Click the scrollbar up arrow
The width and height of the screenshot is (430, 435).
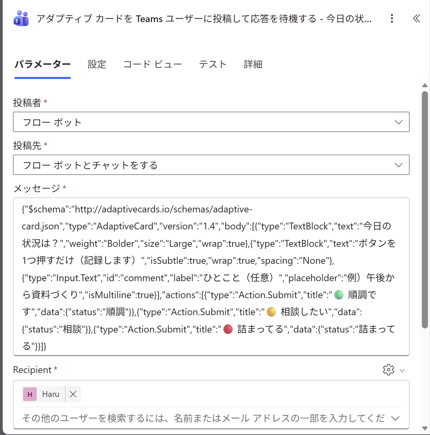point(425,85)
